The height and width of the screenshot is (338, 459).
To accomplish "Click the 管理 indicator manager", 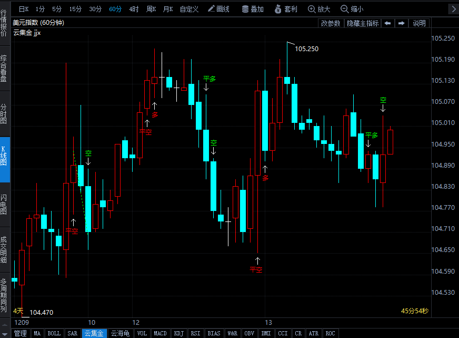I will pyautogui.click(x=21, y=333).
